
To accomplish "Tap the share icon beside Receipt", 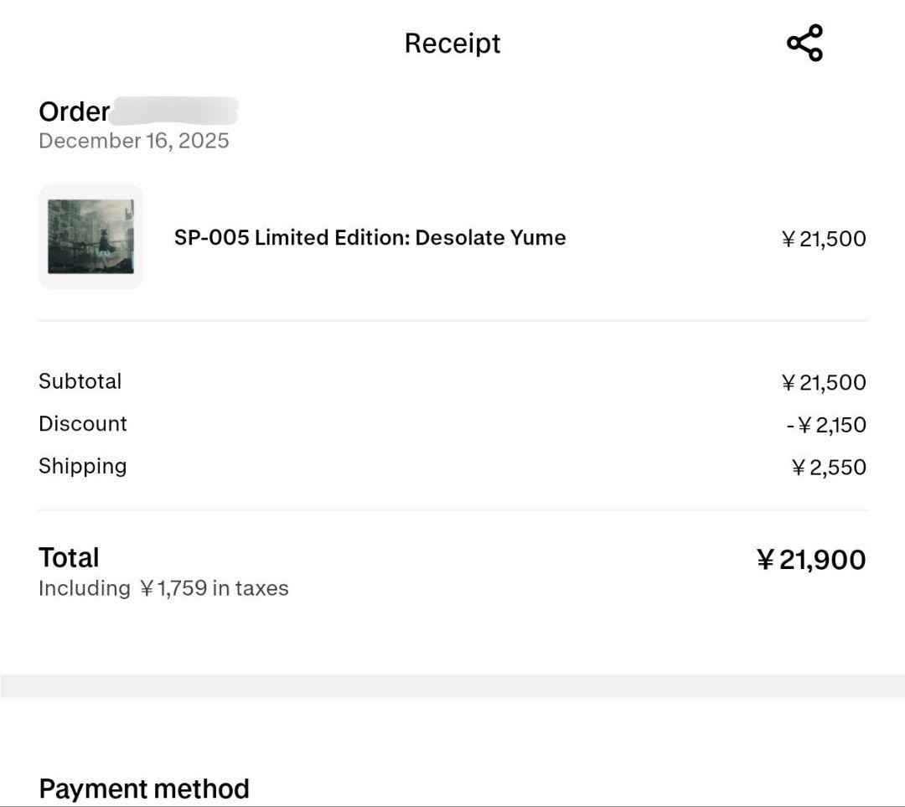I will pos(804,44).
